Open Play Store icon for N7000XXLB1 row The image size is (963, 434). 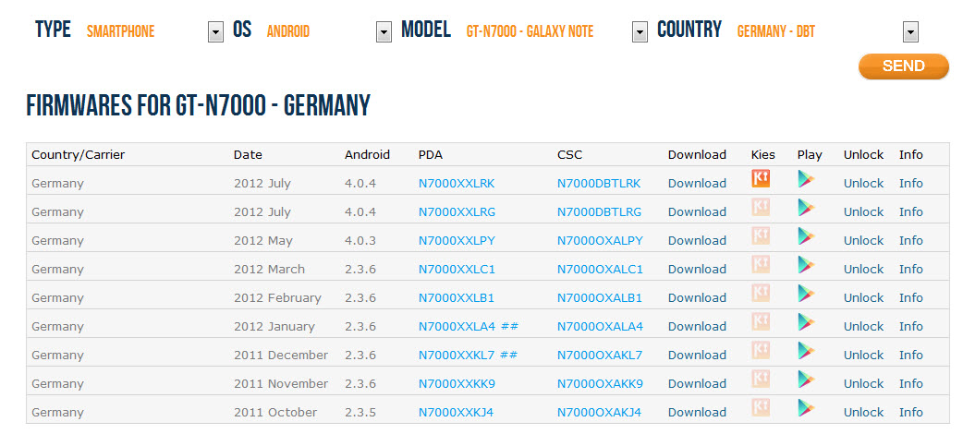pos(806,294)
